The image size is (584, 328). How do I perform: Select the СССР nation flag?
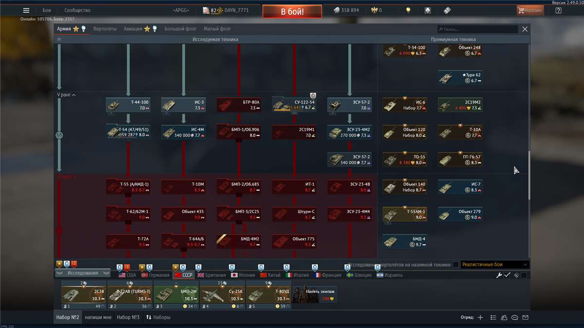pos(183,275)
